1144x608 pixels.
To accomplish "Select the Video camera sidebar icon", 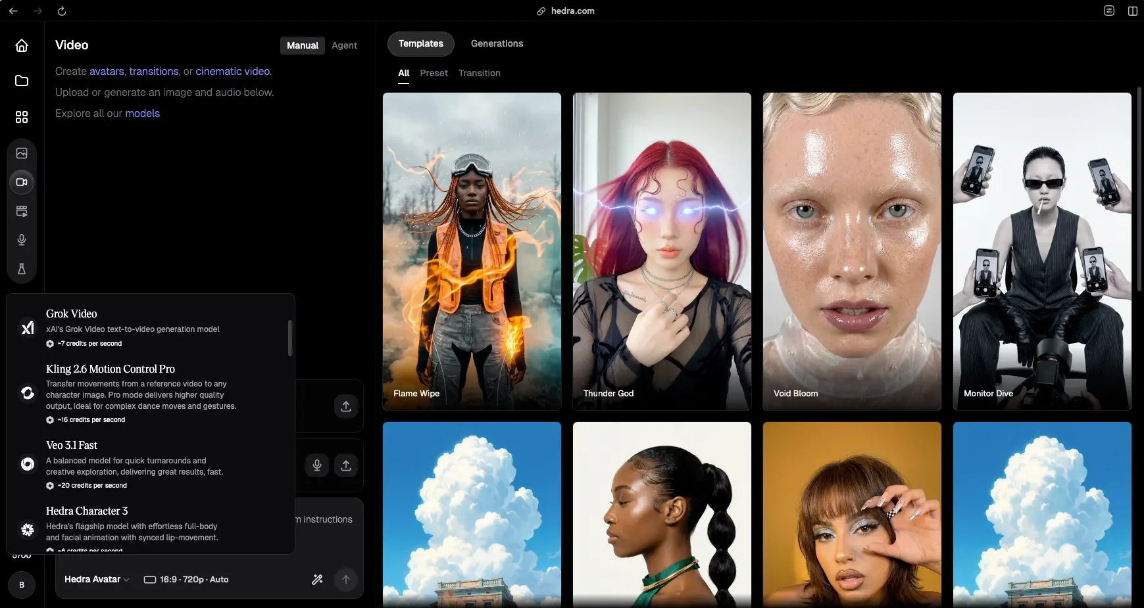I will pos(22,182).
